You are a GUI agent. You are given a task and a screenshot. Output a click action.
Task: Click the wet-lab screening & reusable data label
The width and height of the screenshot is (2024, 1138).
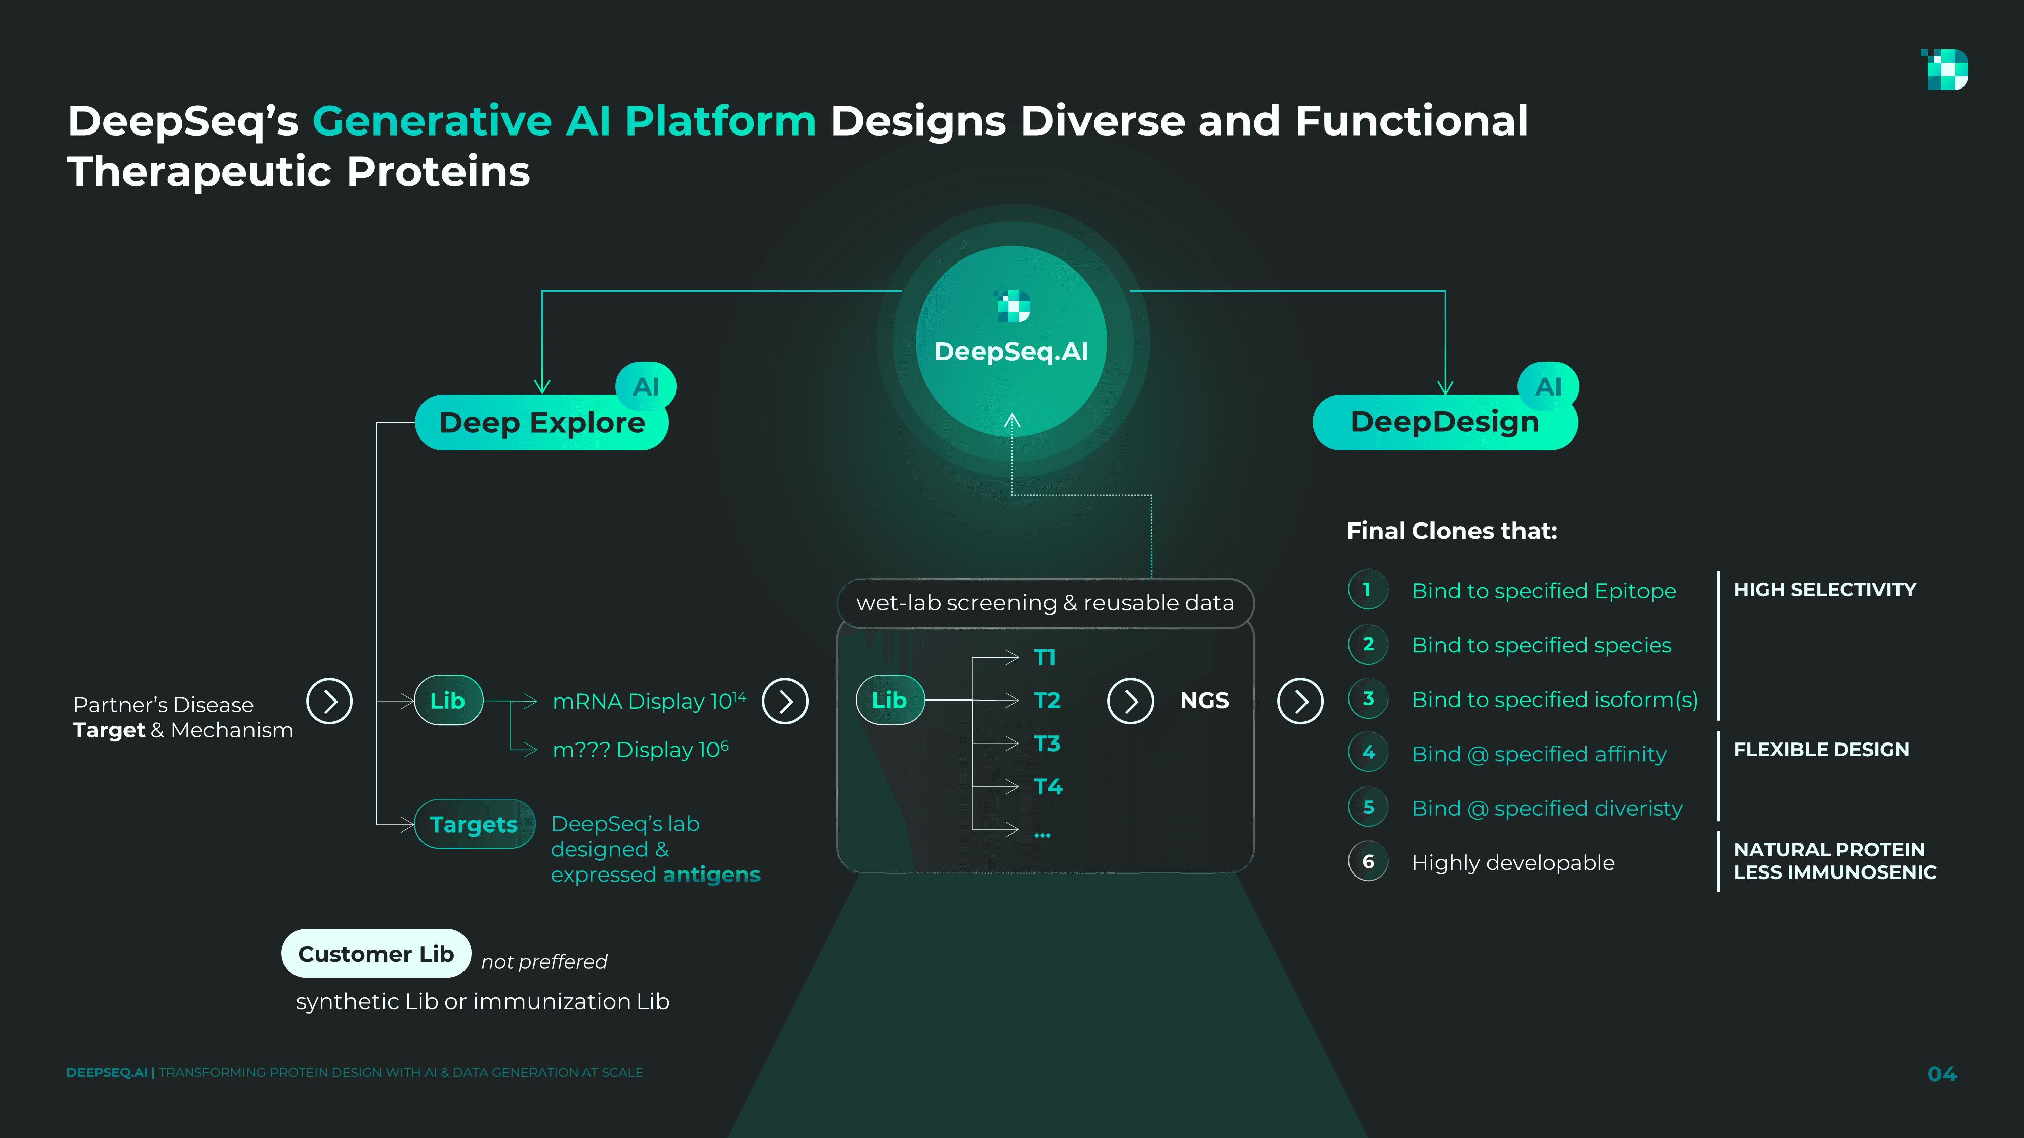1045,603
